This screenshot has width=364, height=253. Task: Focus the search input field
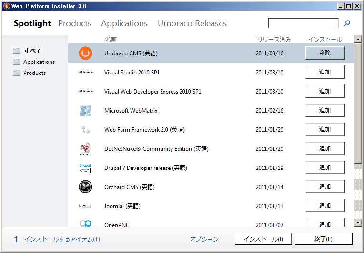[x=303, y=23]
